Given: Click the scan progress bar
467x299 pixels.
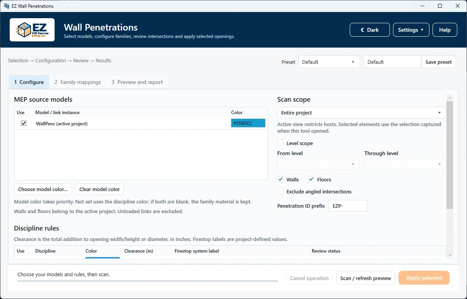Looking at the screenshot, I should pos(148,281).
